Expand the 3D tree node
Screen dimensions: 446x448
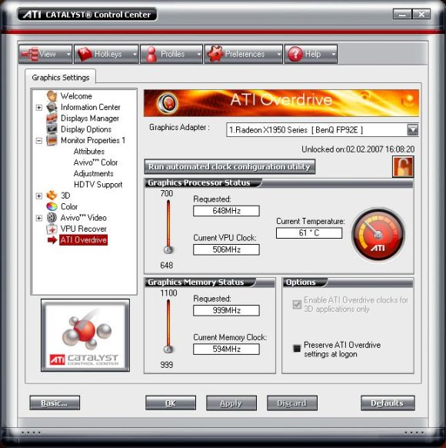(39, 196)
